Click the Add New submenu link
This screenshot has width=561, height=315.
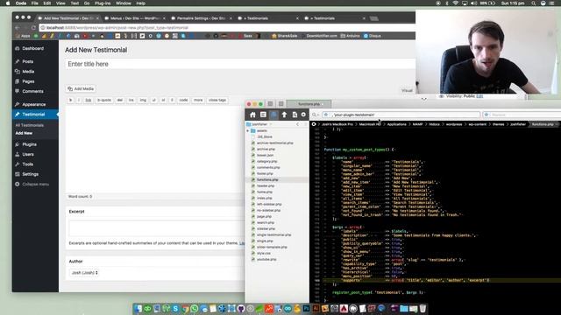24,133
